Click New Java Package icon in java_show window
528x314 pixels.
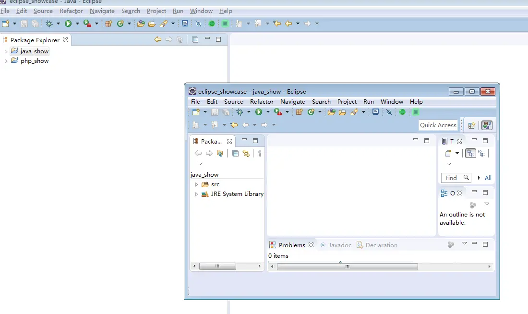click(299, 112)
